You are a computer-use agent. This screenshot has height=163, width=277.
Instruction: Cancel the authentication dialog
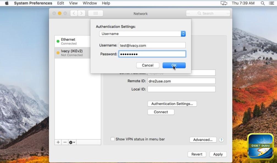148,65
